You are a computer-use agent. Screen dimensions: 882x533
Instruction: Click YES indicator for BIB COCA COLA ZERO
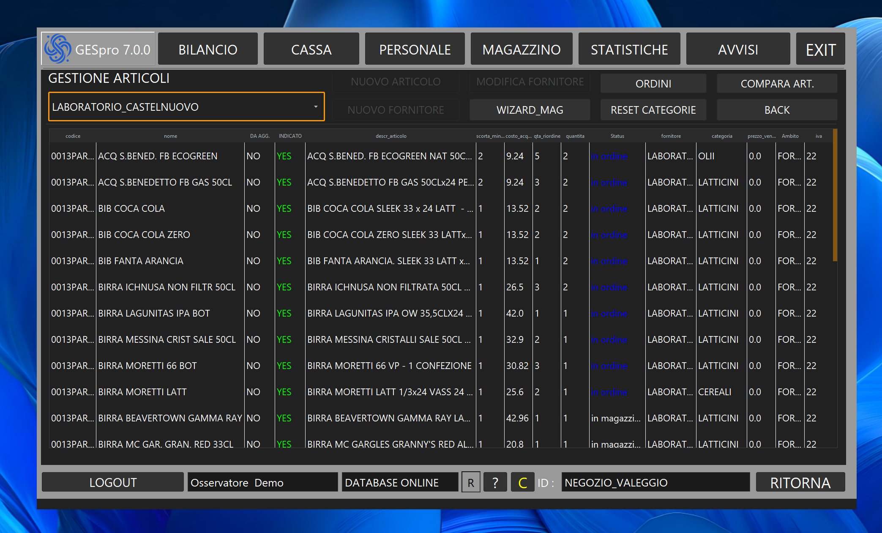(x=289, y=235)
